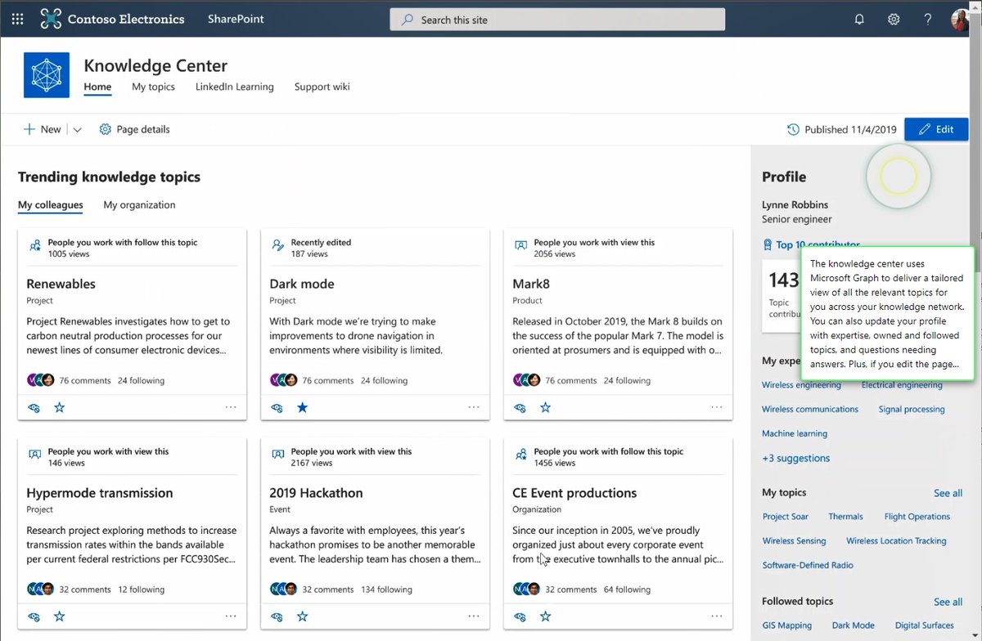
Task: Open the settings gear icon
Action: tap(894, 19)
